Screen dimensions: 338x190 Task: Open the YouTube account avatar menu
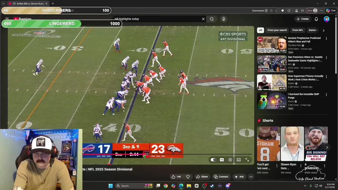click(x=327, y=19)
